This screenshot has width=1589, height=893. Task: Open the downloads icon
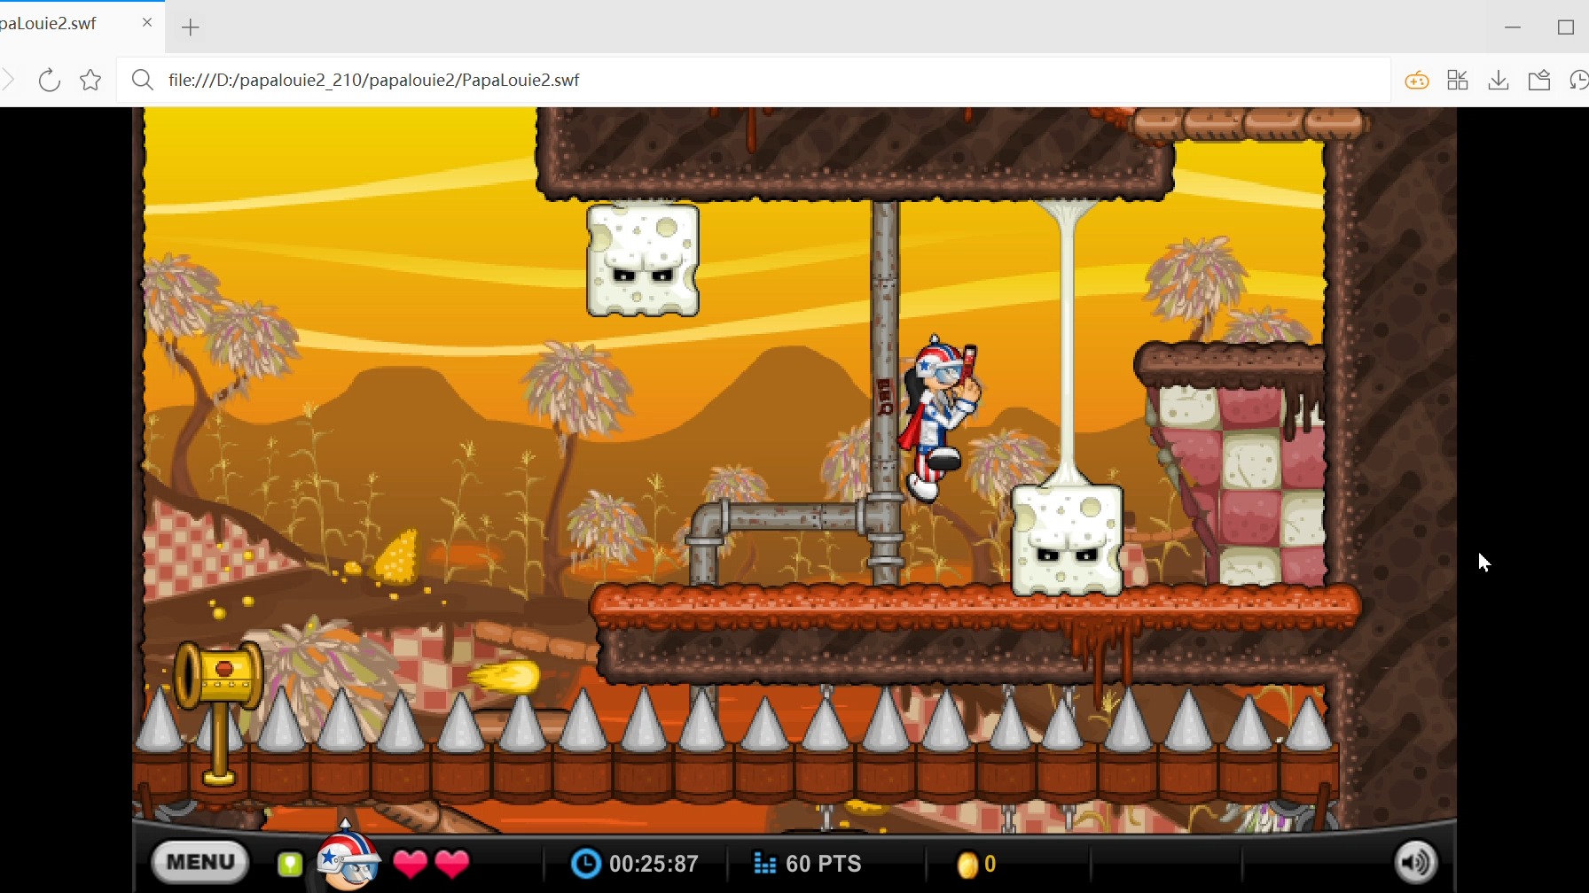pyautogui.click(x=1499, y=81)
